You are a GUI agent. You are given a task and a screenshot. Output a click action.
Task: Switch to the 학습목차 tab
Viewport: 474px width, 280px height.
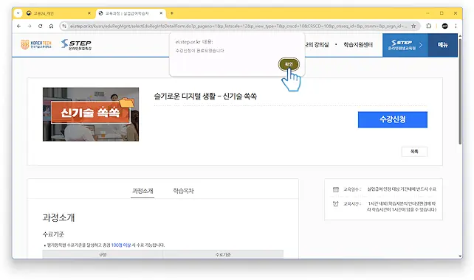point(183,191)
